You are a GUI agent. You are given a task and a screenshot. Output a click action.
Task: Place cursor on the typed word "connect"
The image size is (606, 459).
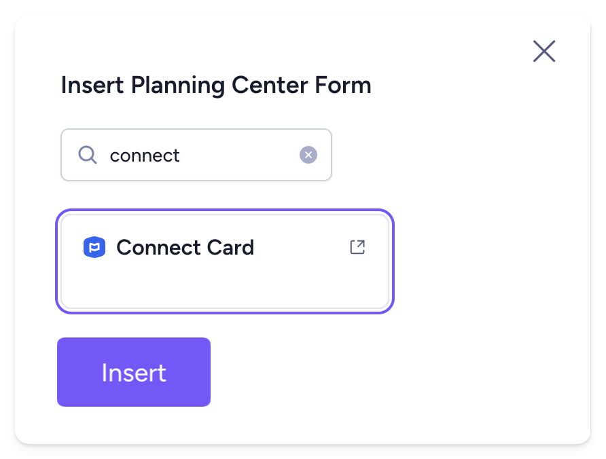pos(145,155)
